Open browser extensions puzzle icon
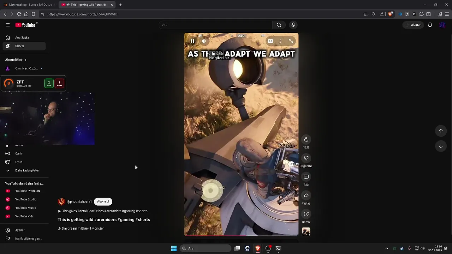The image size is (452, 254). [x=421, y=14]
